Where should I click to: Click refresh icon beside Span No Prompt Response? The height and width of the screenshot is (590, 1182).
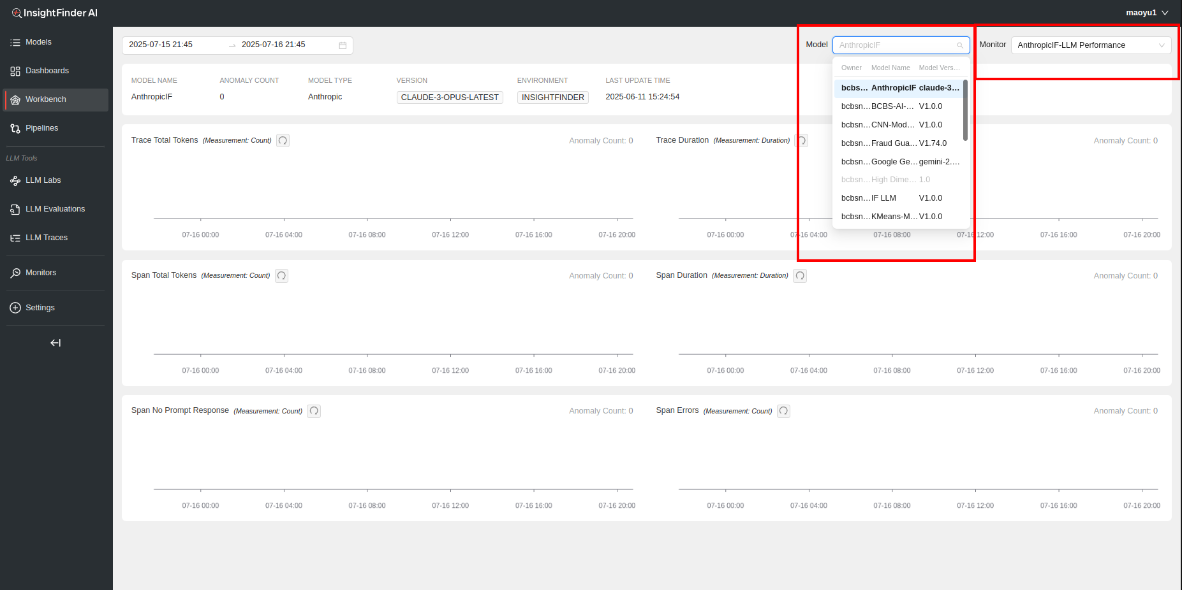pos(314,411)
